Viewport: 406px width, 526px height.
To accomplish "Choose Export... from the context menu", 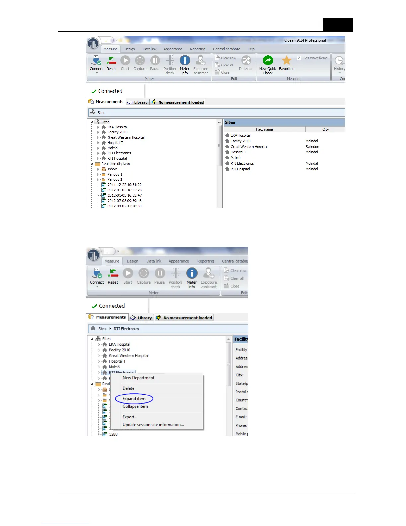I will point(130,417).
